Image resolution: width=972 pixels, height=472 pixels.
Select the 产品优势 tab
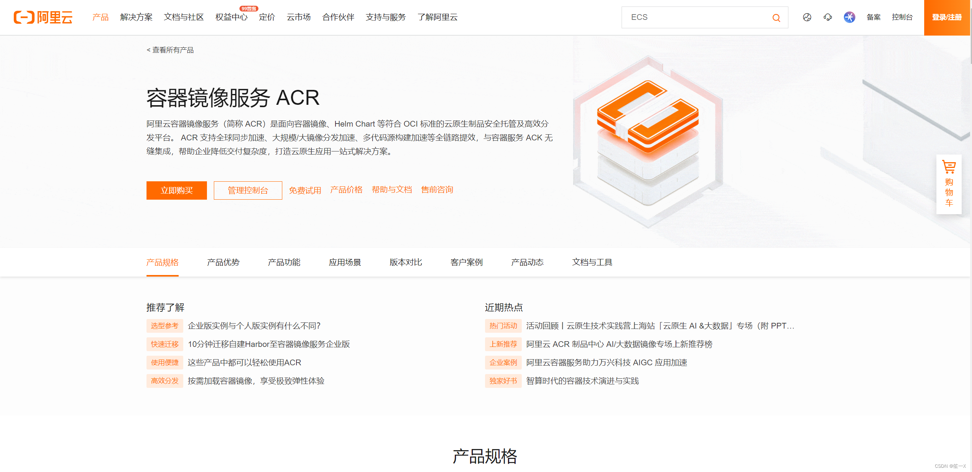click(223, 262)
